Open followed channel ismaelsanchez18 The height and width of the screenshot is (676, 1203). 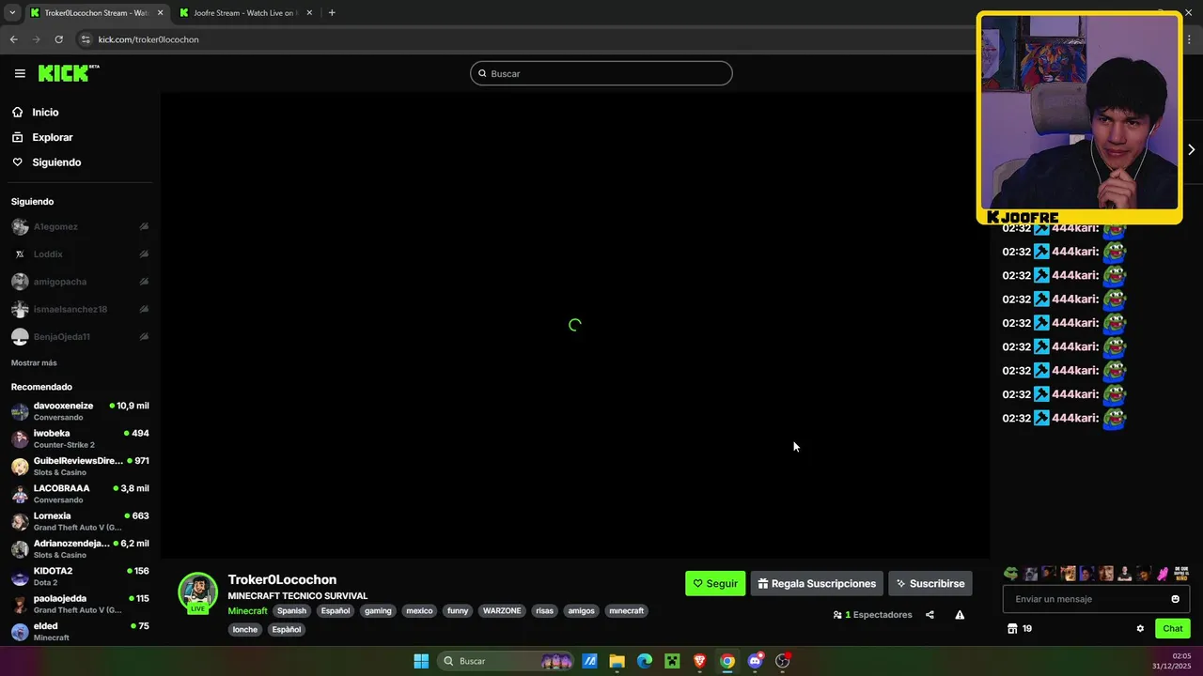80,309
